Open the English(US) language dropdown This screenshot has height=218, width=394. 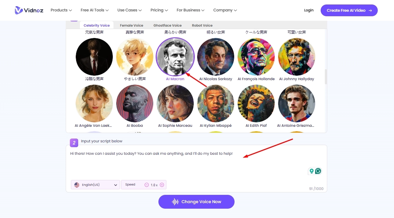[95, 184]
